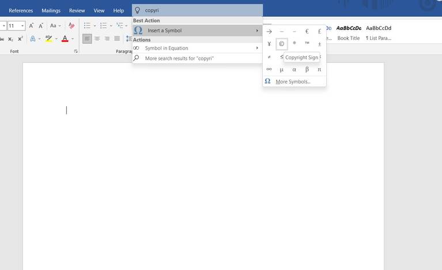Insert the Yen currency symbol
This screenshot has height=270, width=442.
[269, 44]
